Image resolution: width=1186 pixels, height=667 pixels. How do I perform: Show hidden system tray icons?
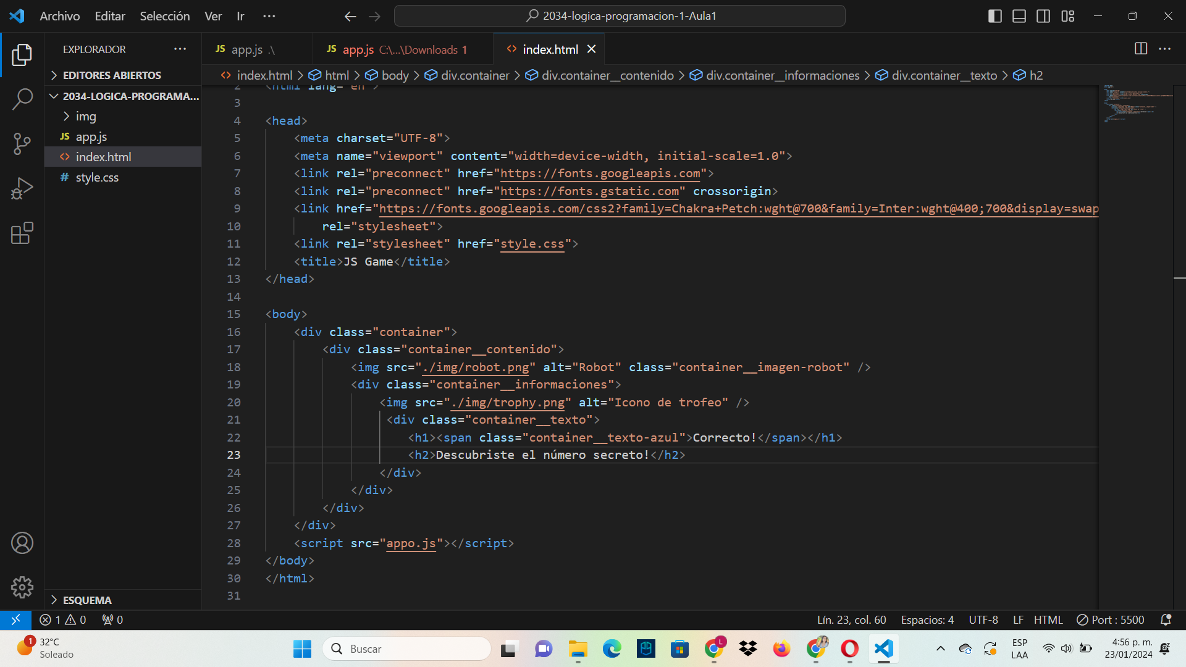[940, 648]
